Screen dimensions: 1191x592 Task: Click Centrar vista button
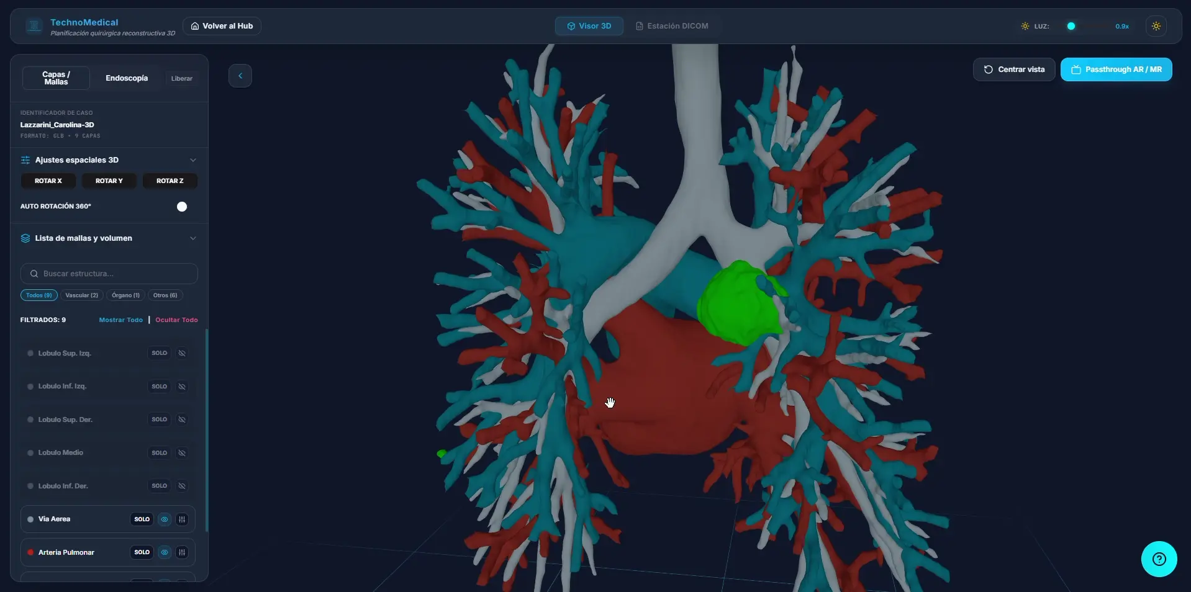point(1014,70)
